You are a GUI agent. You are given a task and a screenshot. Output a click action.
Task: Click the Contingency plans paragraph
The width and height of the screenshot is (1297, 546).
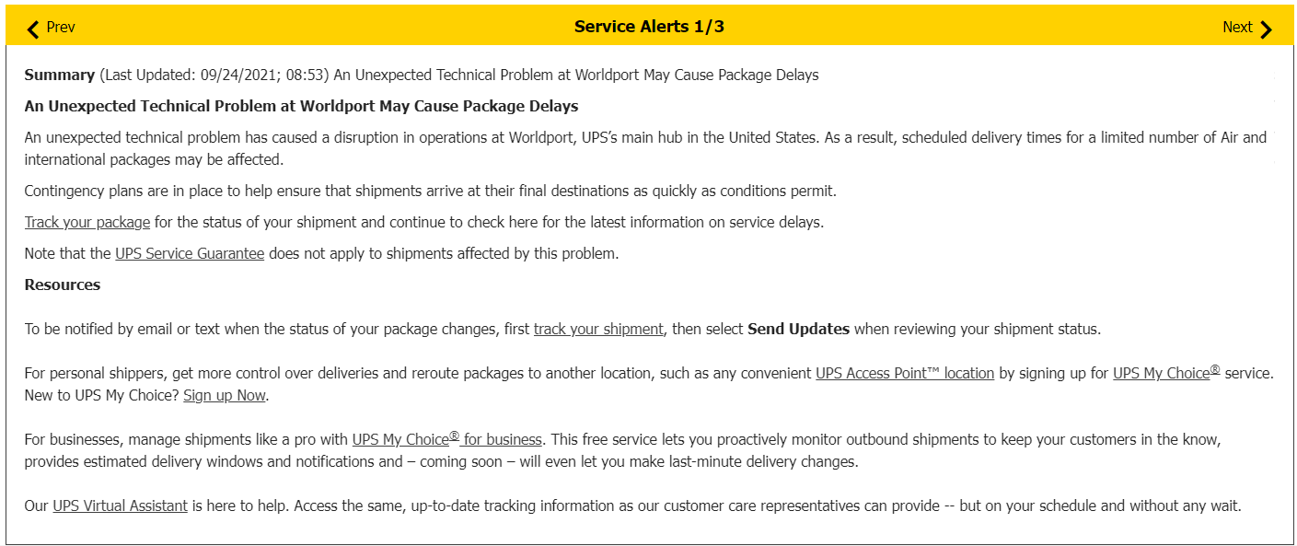430,191
